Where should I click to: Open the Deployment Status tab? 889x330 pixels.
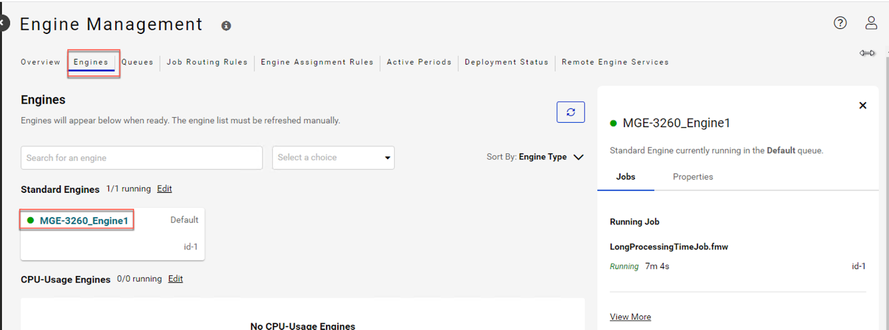[507, 62]
